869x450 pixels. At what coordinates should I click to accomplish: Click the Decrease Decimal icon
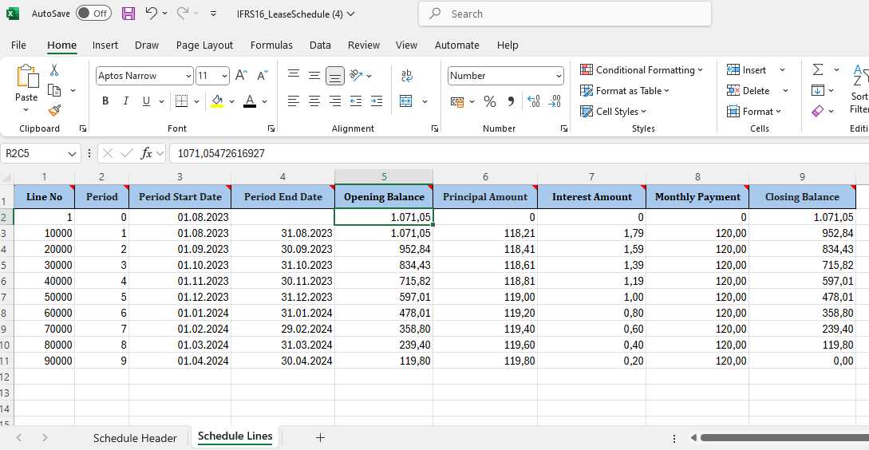tap(555, 101)
